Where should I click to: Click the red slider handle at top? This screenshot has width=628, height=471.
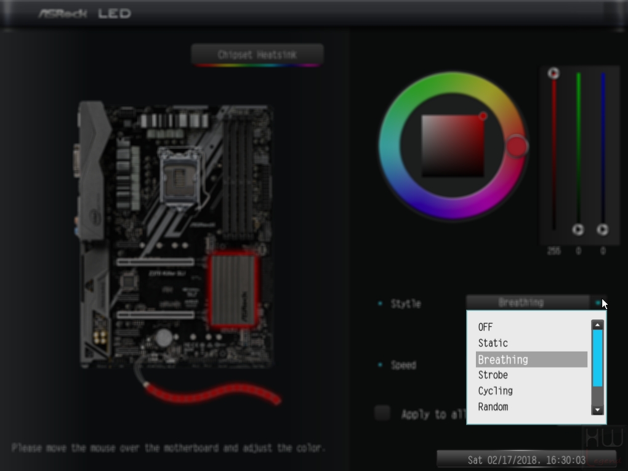[x=554, y=73]
